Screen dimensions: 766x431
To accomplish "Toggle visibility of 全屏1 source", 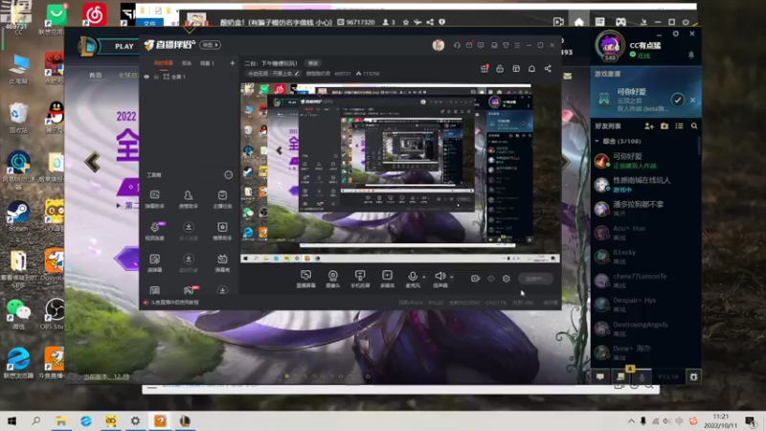I will pyautogui.click(x=146, y=77).
